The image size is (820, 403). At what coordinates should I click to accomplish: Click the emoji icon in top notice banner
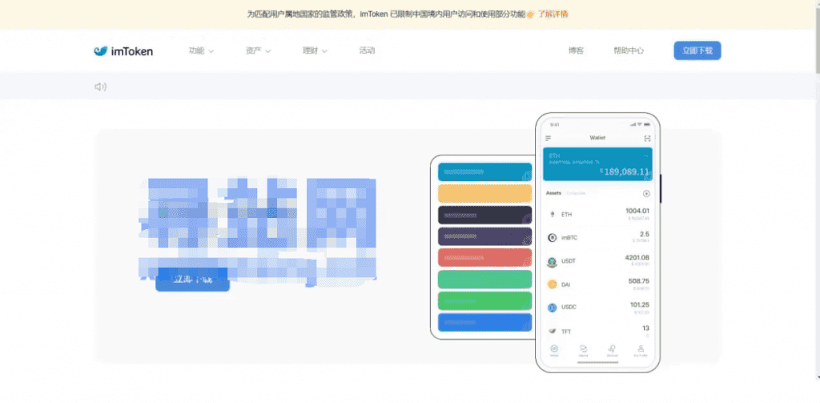[530, 14]
